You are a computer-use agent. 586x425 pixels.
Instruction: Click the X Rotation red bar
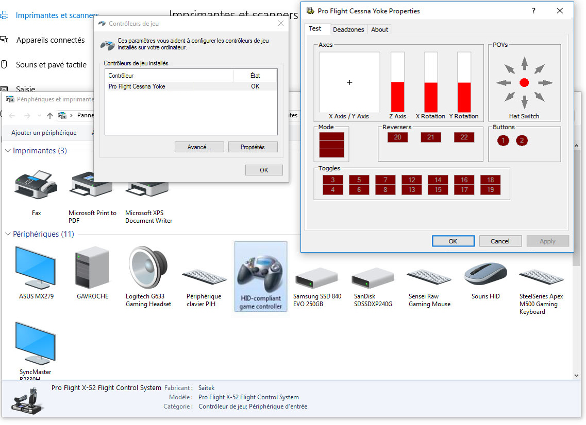pyautogui.click(x=431, y=97)
